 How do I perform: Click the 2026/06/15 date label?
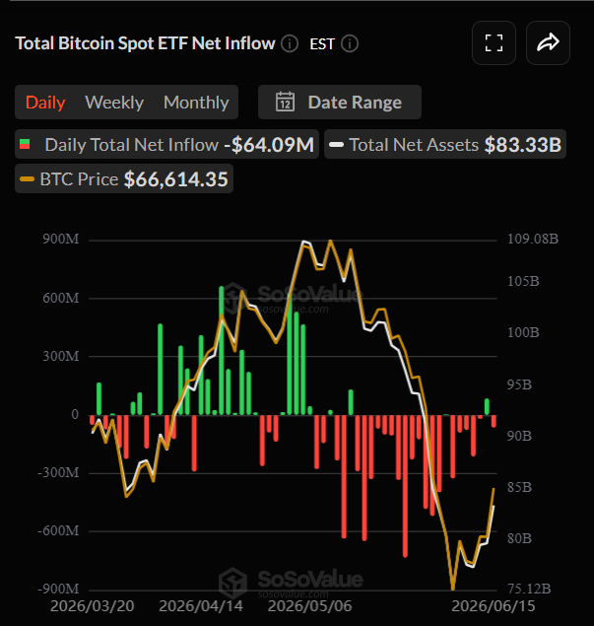point(494,606)
